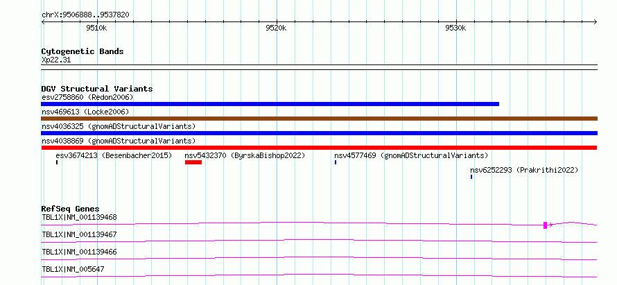Open nsv6252293 (Prakrithi2022) label
The width and height of the screenshot is (617, 285).
(x=524, y=170)
